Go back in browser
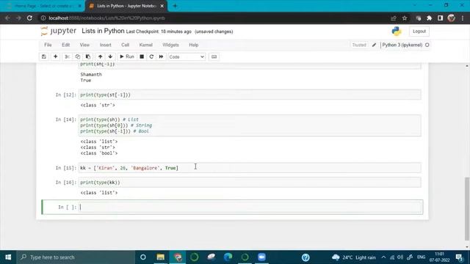The image size is (470, 264). tap(7, 18)
